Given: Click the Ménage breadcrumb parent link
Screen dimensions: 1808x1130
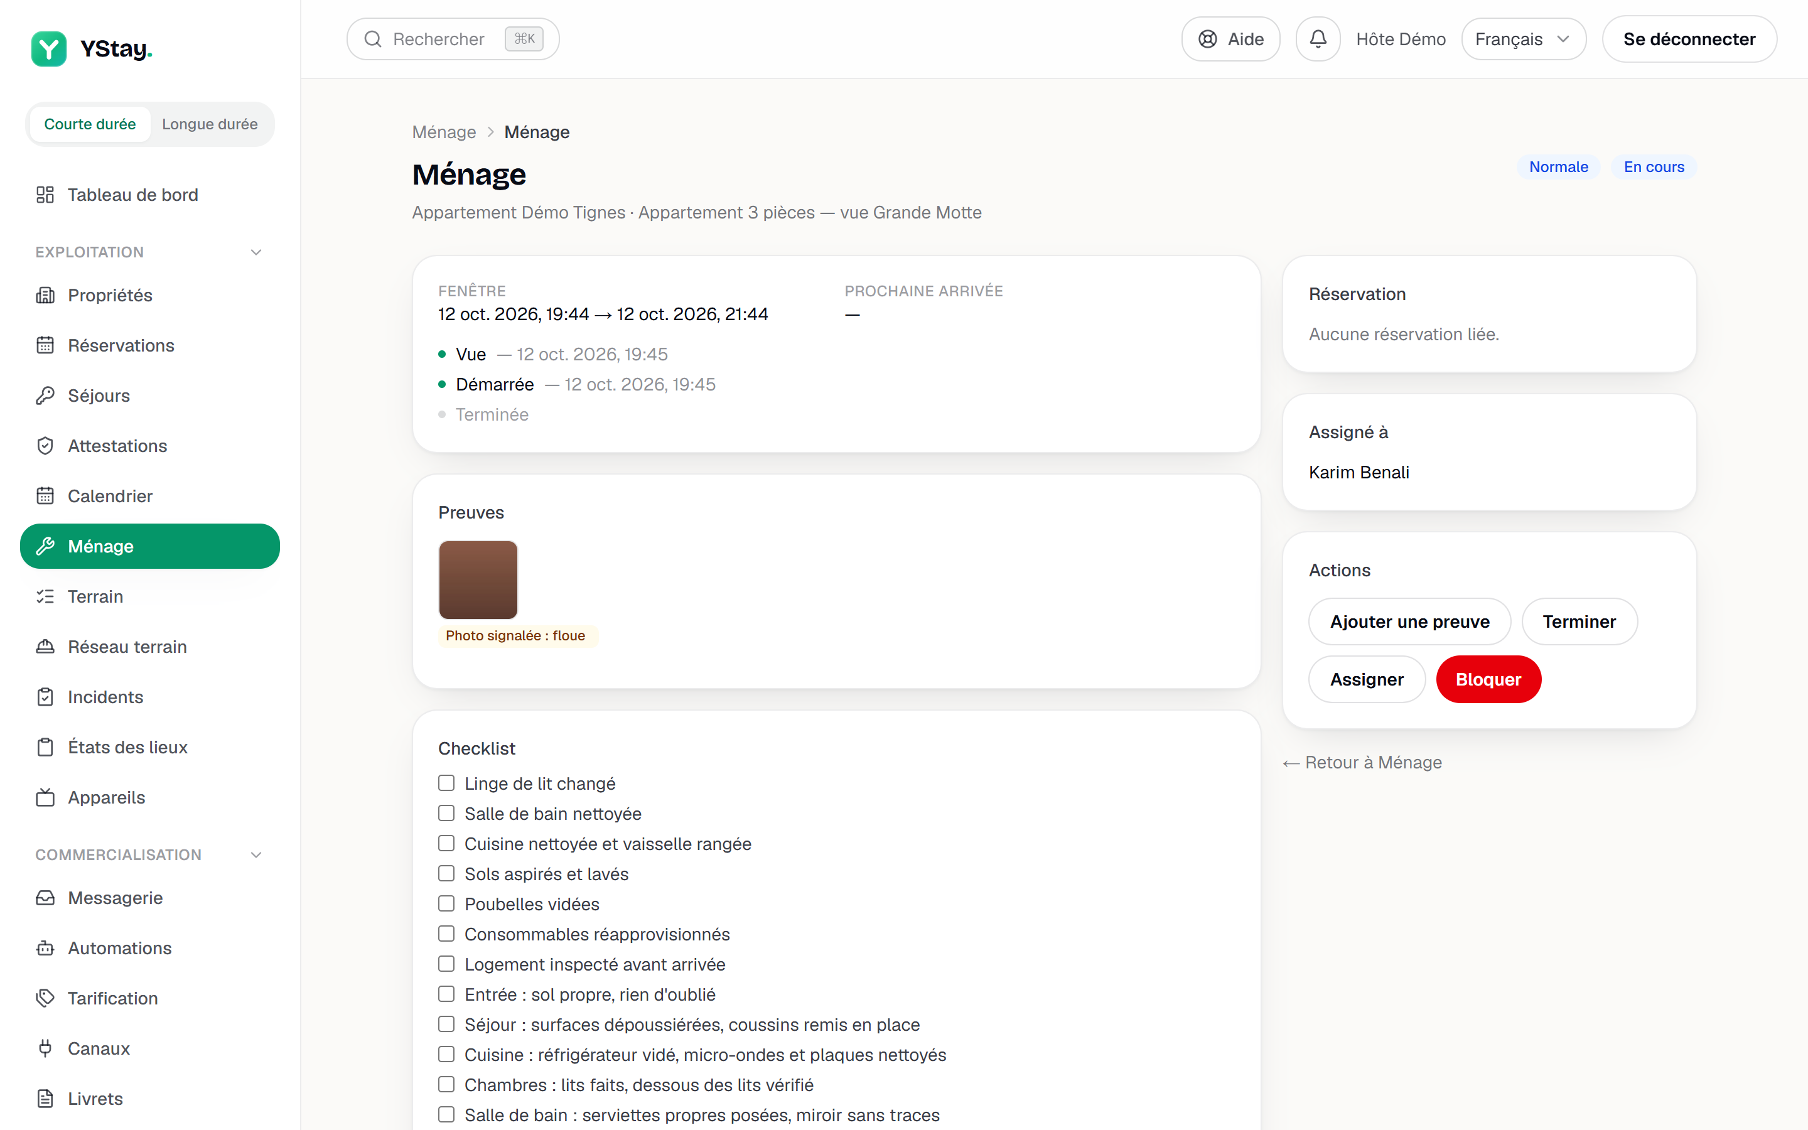Looking at the screenshot, I should pos(444,132).
